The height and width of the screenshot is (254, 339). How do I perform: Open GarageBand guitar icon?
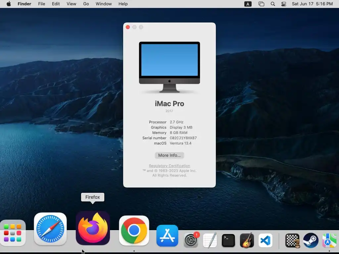pos(247,240)
